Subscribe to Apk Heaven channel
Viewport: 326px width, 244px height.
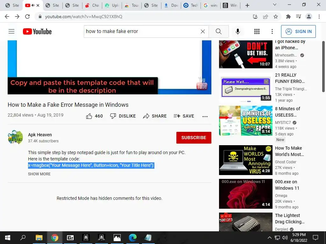point(194,138)
